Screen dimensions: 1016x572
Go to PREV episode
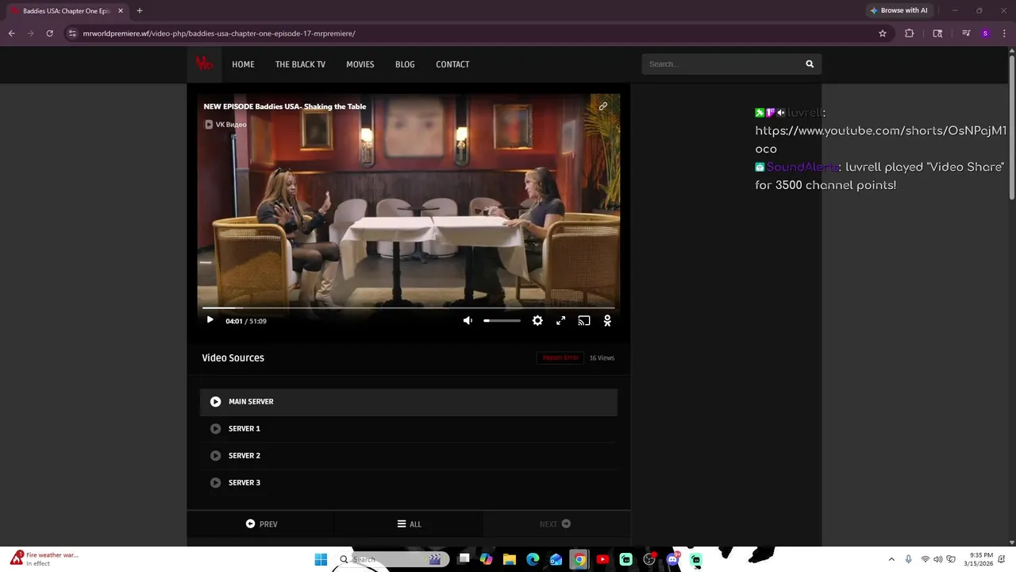(x=261, y=524)
